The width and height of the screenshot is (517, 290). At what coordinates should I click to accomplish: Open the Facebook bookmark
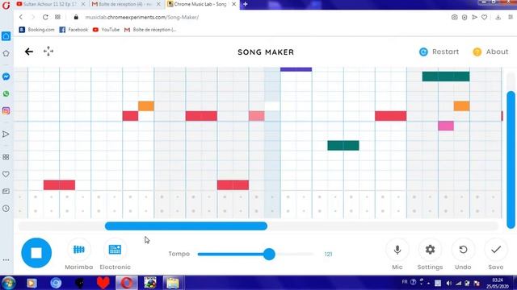point(74,30)
